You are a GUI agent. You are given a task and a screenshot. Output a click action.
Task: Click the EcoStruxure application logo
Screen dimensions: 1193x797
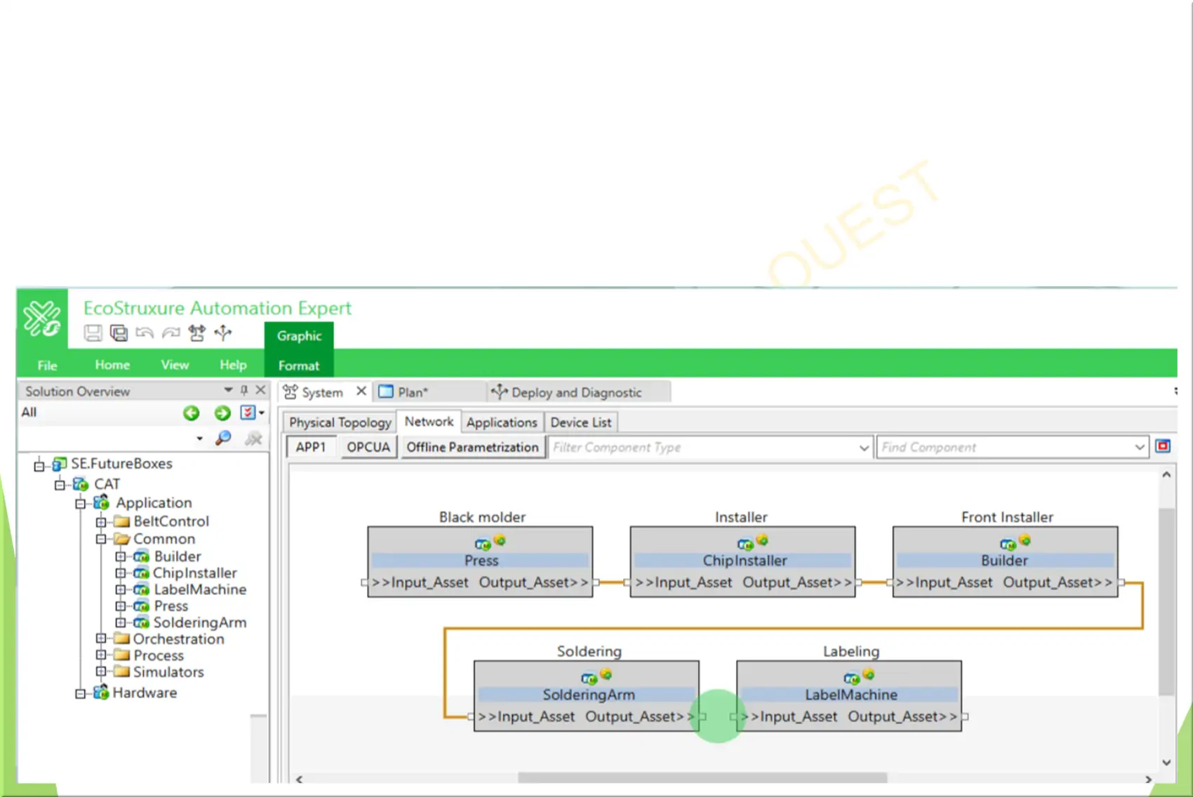pos(42,319)
